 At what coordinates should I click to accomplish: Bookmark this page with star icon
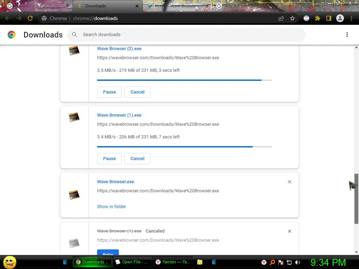(292, 18)
